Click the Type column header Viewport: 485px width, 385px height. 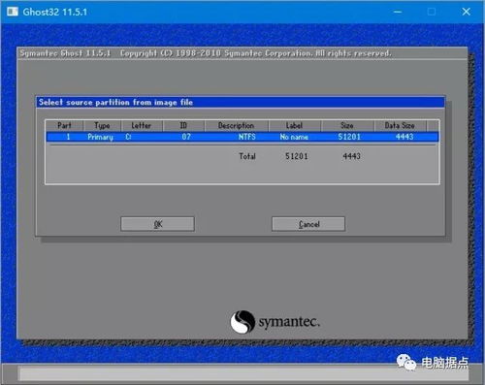(x=102, y=125)
